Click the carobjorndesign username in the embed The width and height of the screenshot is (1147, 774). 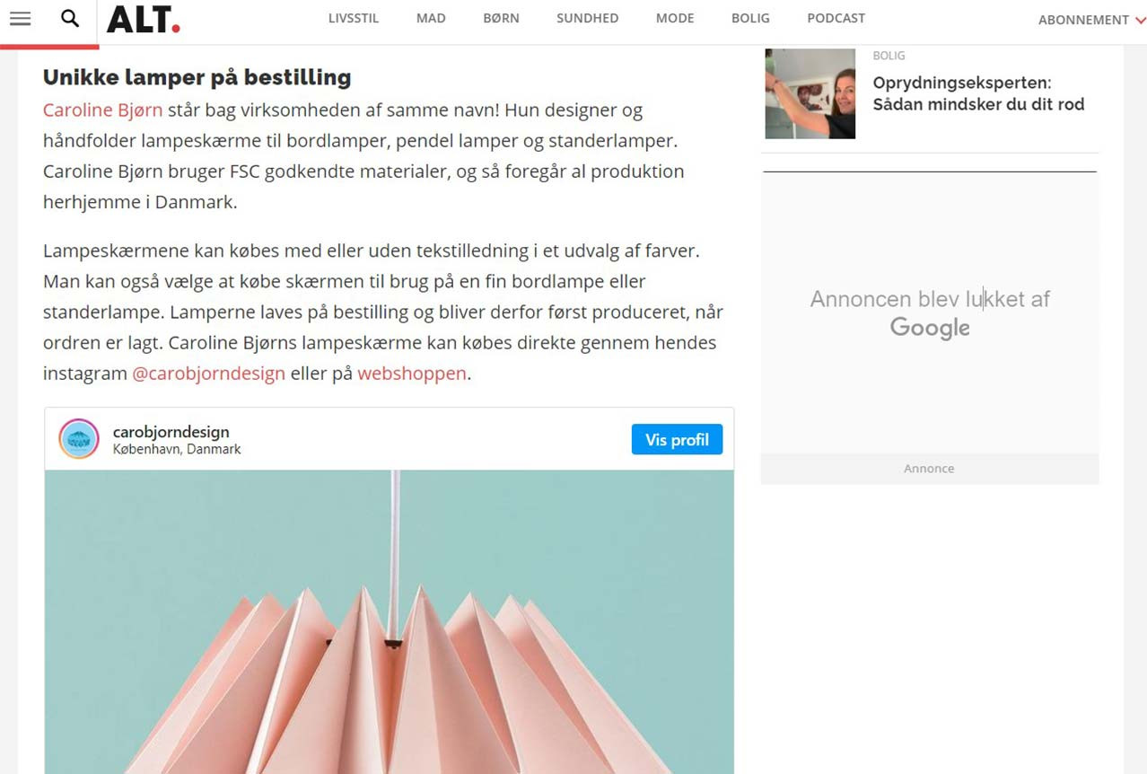click(x=171, y=432)
